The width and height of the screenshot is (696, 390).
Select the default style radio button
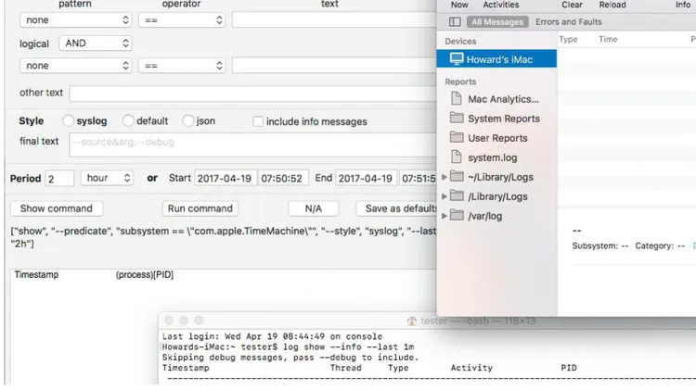tap(128, 120)
